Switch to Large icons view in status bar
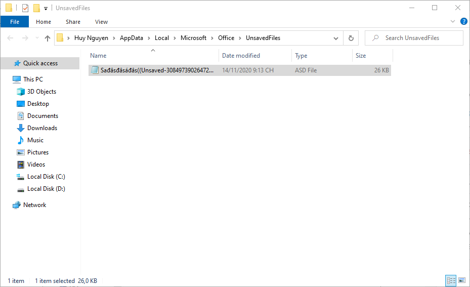Screen dimensions: 470x287 462,281
